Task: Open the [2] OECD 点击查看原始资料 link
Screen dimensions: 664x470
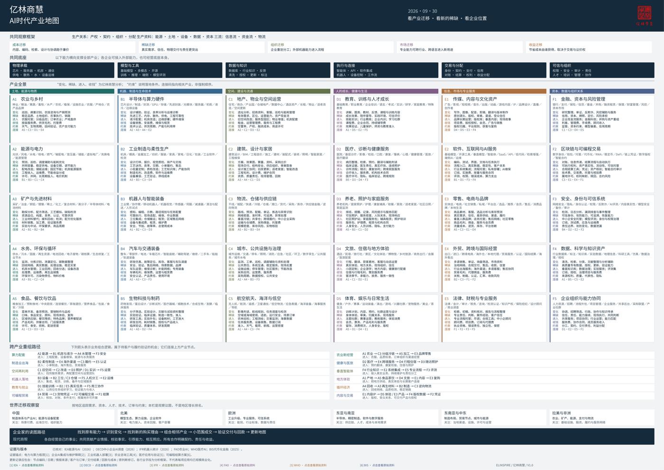Action: click(98, 465)
